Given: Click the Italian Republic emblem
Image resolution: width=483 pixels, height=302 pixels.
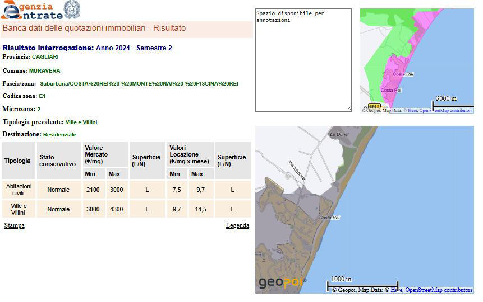Looking at the screenshot, I should (x=72, y=10).
